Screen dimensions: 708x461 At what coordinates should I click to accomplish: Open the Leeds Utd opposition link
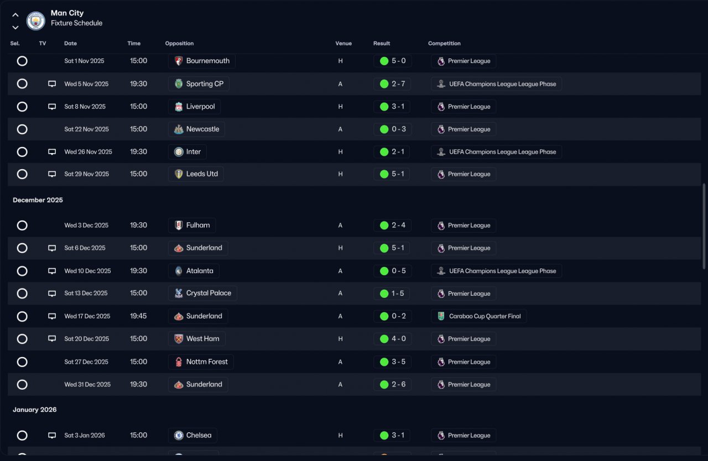pos(196,174)
